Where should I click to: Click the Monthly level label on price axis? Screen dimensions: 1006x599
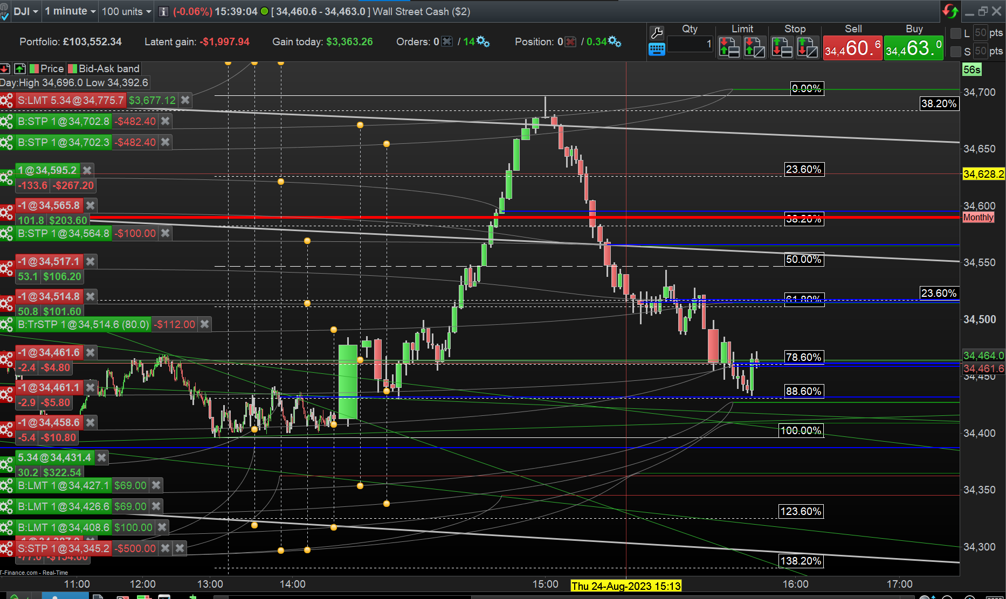coord(978,217)
